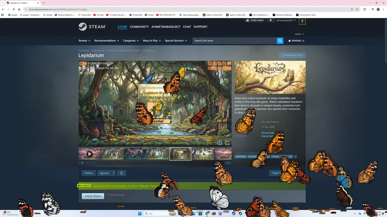Click the question mark help icon
The height and width of the screenshot is (217, 387).
302,22
